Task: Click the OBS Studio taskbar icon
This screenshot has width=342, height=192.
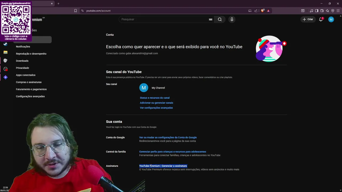Action: point(5,69)
